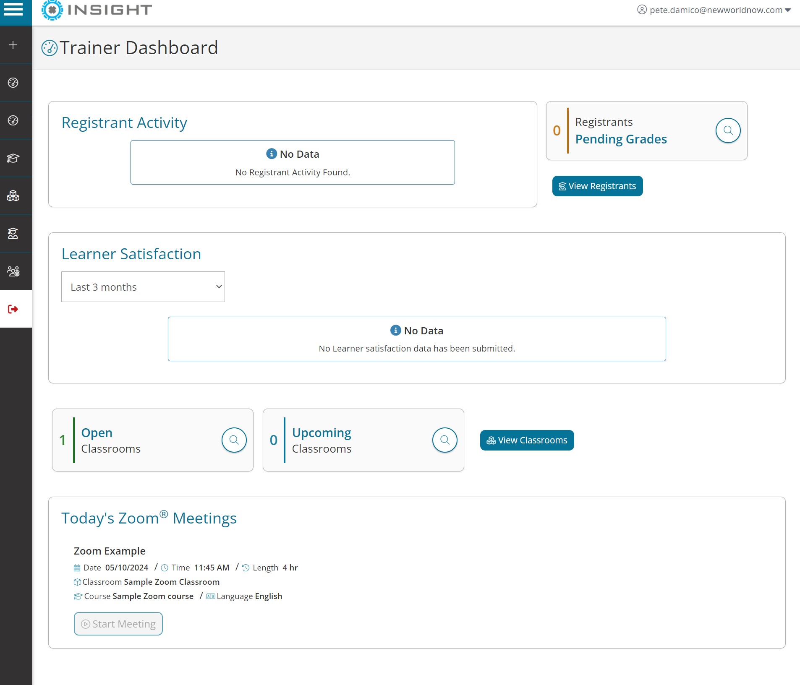Open the hamburger navigation menu
This screenshot has height=685, width=800.
pyautogui.click(x=13, y=9)
